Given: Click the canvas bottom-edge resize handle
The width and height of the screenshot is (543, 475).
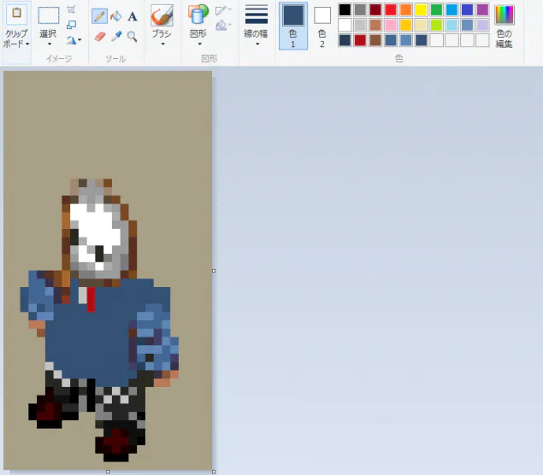Looking at the screenshot, I should tap(108, 472).
